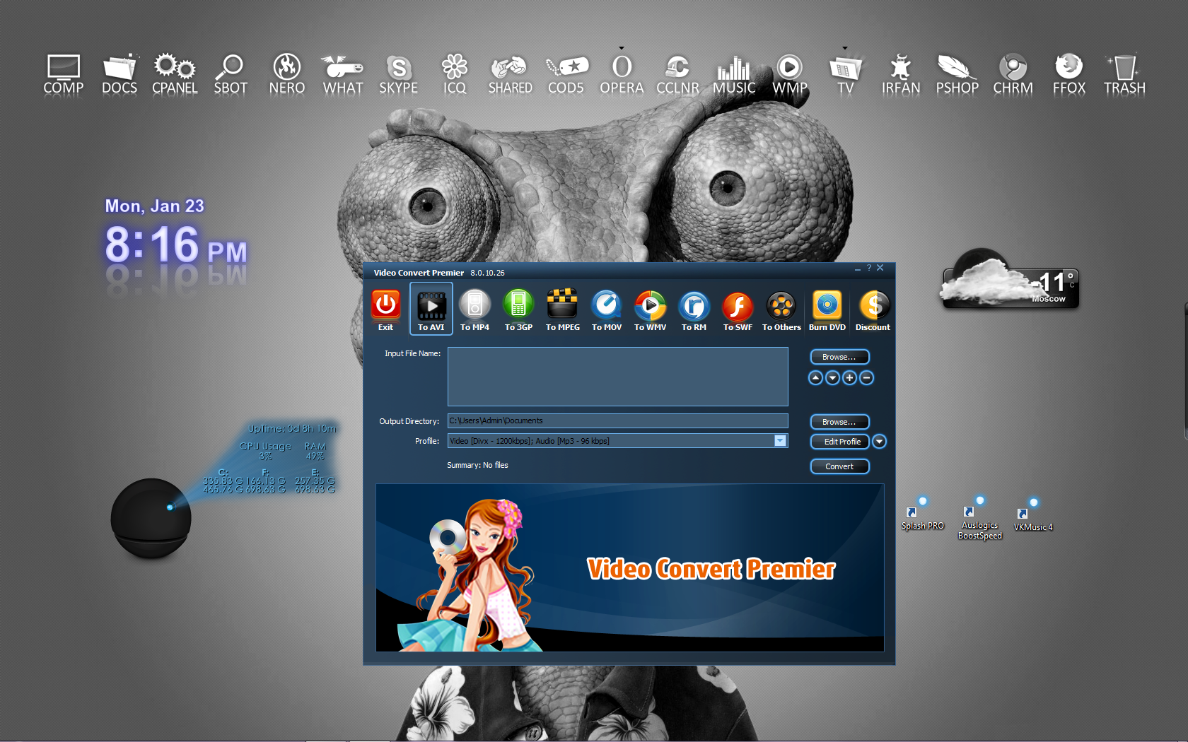The height and width of the screenshot is (742, 1188).
Task: Open the MUSIC equalizer icon
Action: 734,74
